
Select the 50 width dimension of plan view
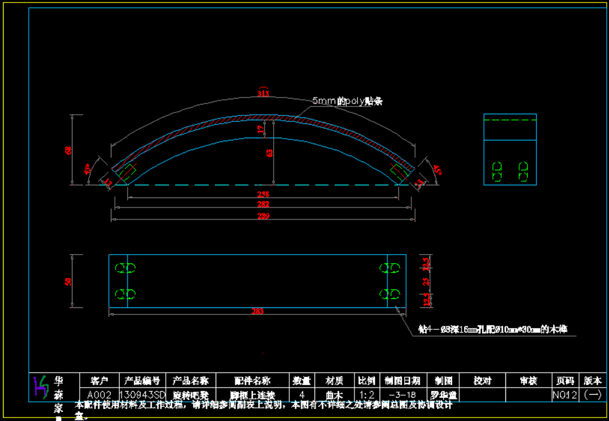(x=68, y=281)
